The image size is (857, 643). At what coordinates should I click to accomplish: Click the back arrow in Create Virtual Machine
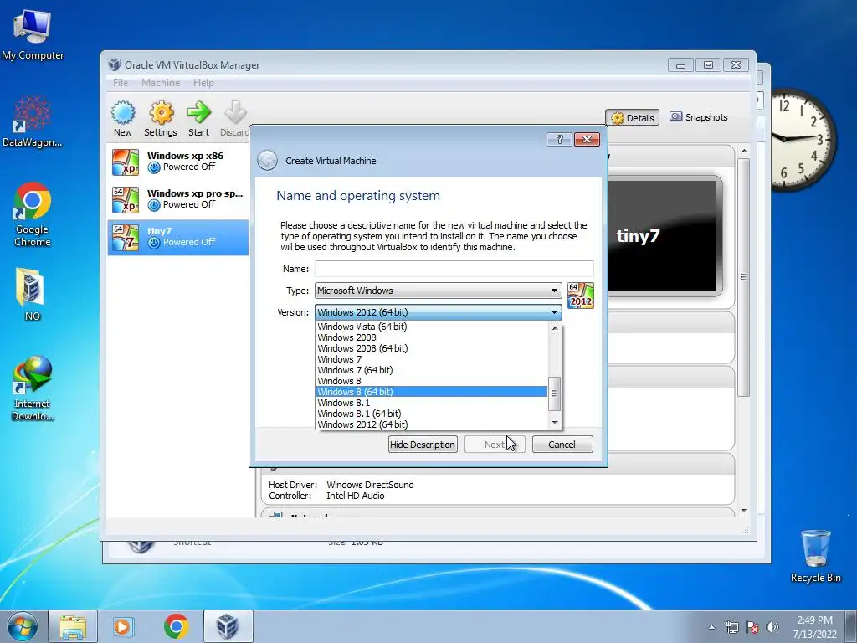coord(267,161)
